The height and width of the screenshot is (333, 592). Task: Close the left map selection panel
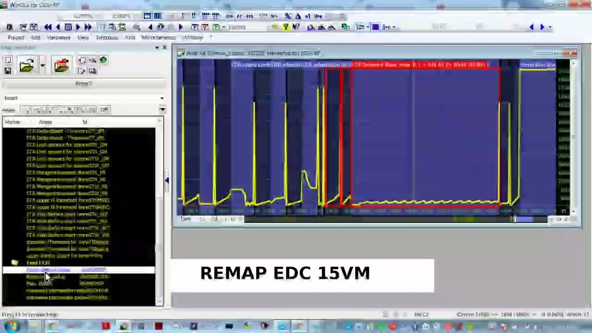(164, 48)
